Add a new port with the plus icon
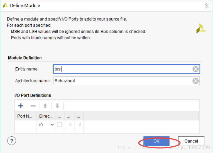213x153 pixels. (21, 106)
